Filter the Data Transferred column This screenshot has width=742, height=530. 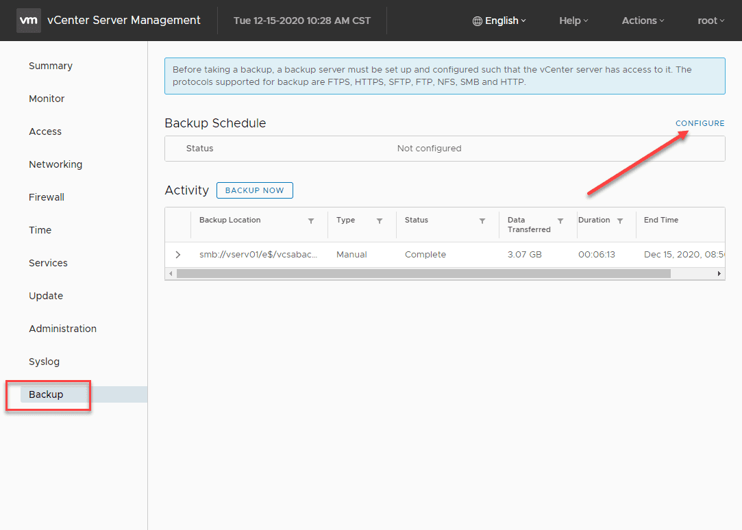[560, 220]
